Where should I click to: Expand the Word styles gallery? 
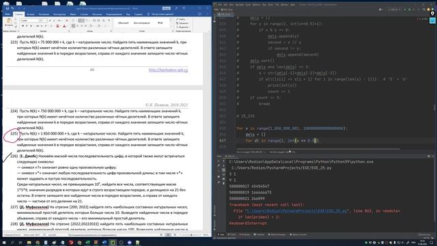click(171, 27)
